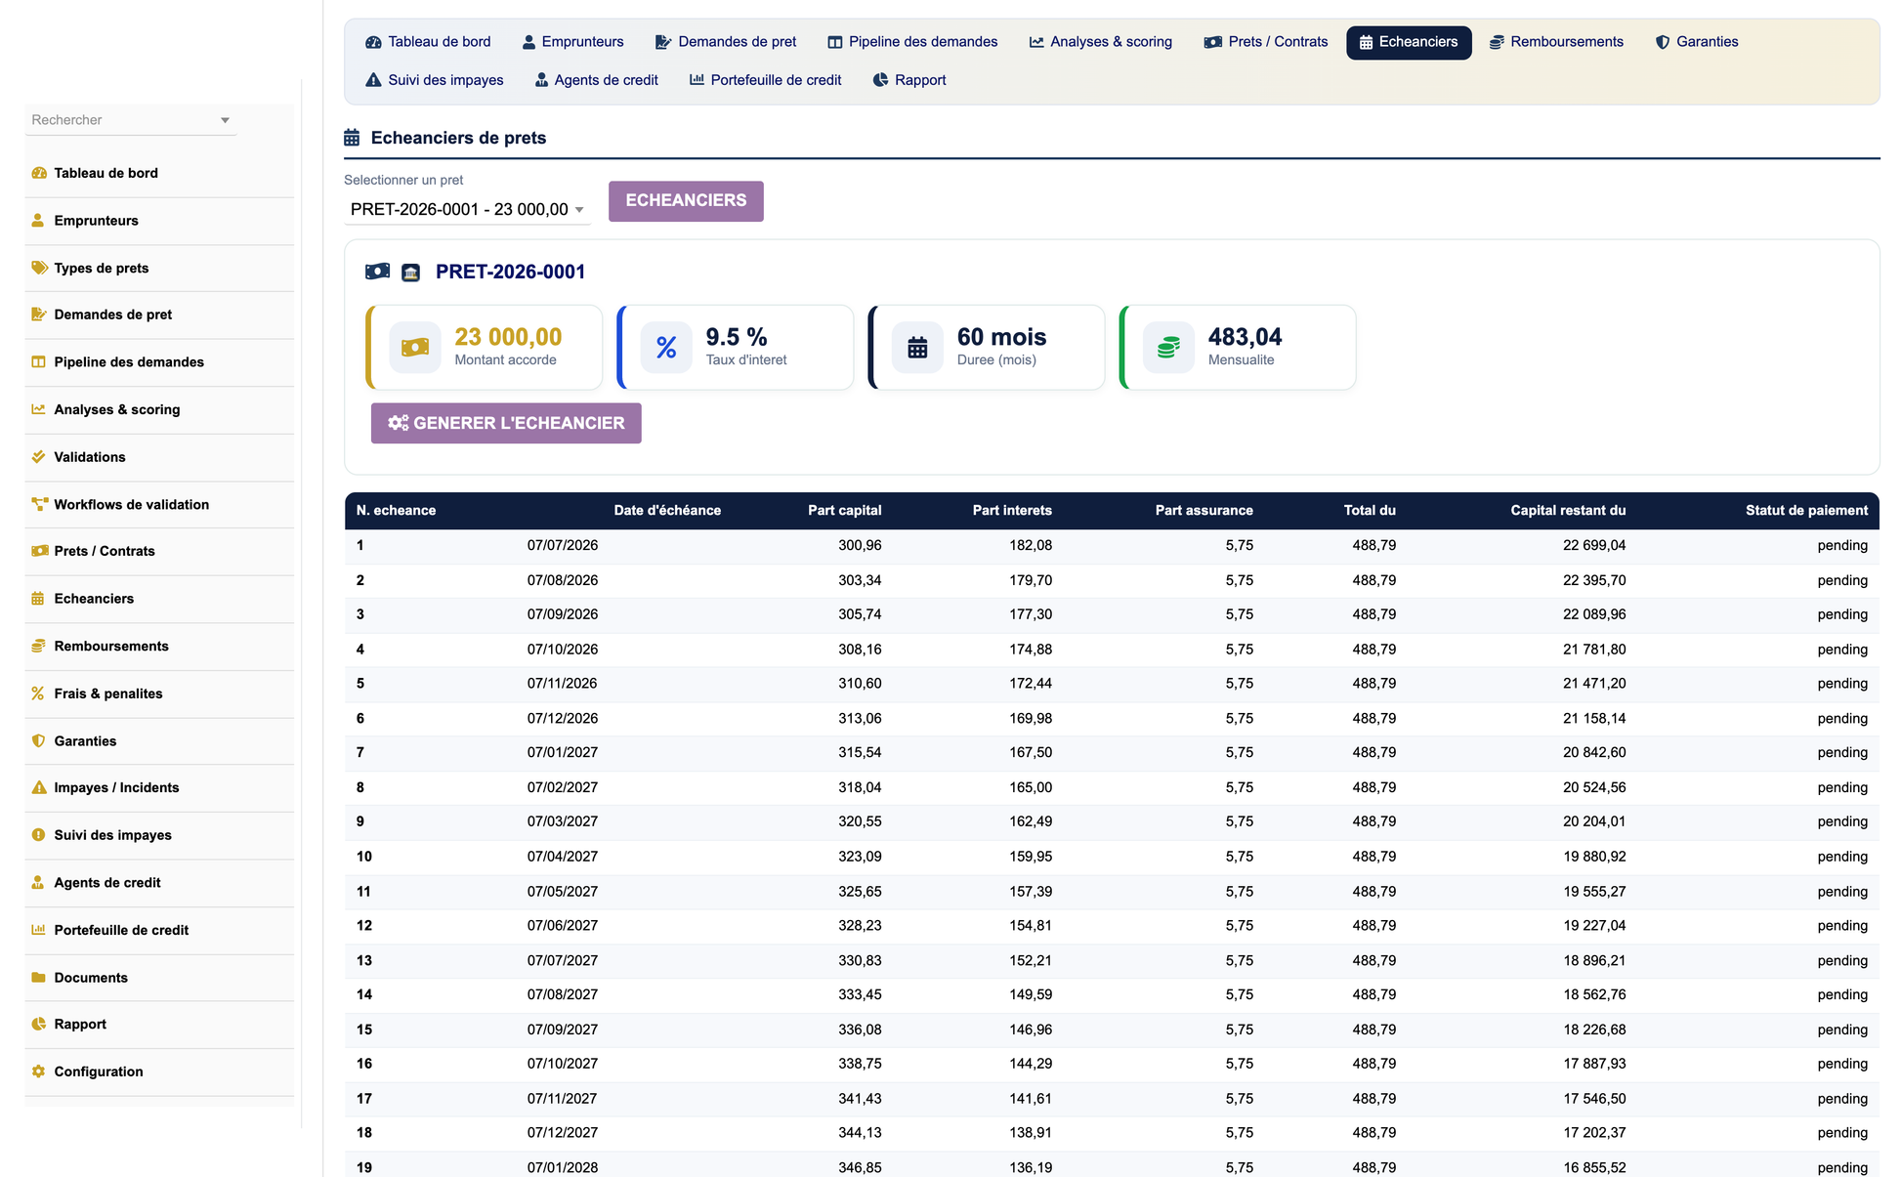Viewport: 1901px width, 1177px height.
Task: Open the Prets / Contrats top tab
Action: (x=1266, y=42)
